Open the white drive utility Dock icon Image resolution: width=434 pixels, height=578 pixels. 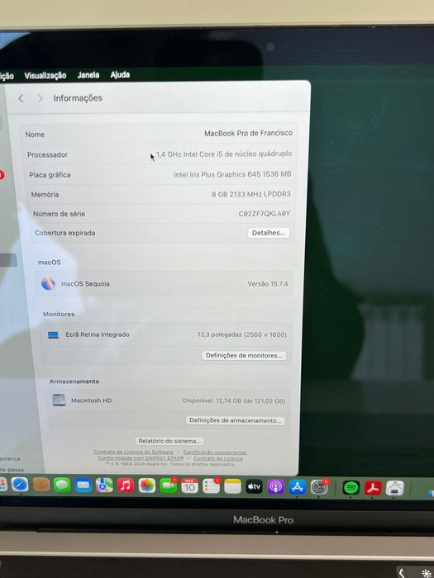tap(395, 489)
